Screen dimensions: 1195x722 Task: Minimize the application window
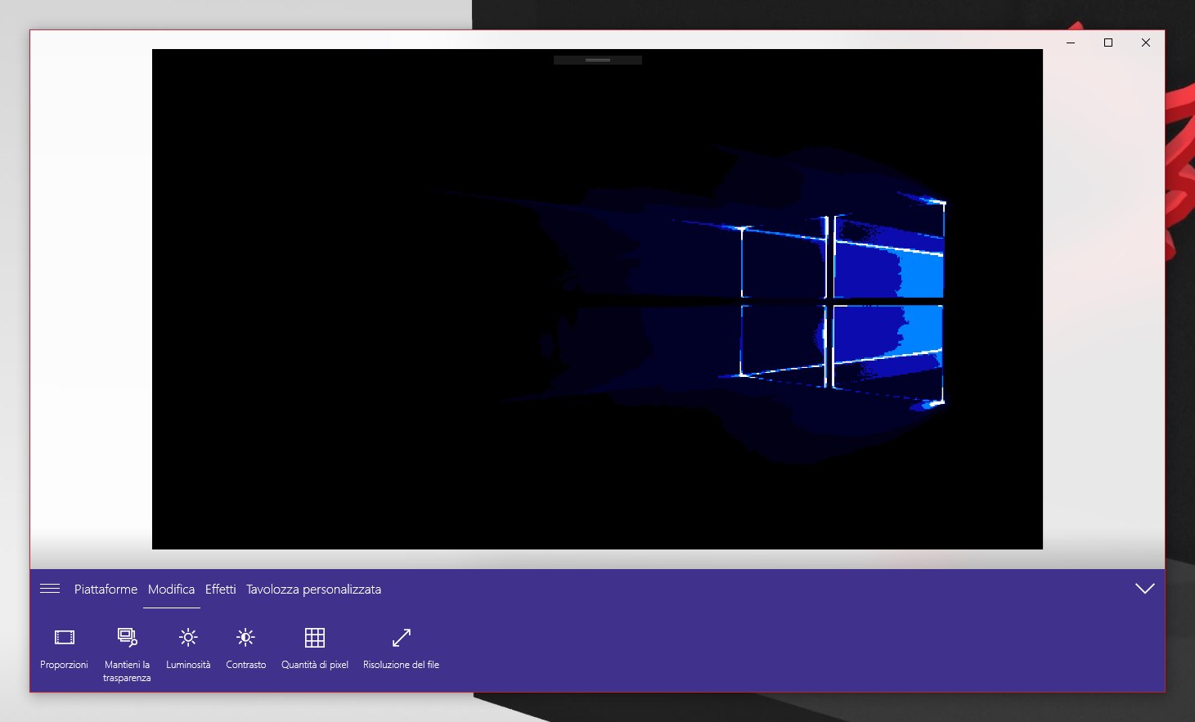coord(1071,43)
